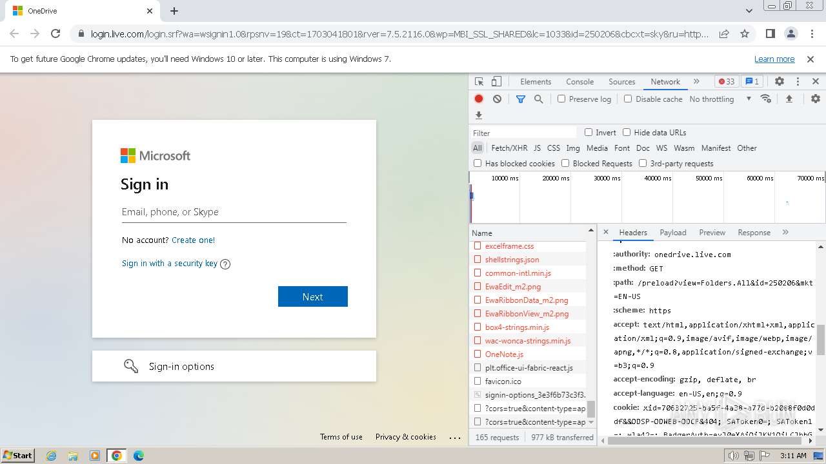The image size is (826, 464).
Task: Click Learn more link
Action: [x=774, y=59]
